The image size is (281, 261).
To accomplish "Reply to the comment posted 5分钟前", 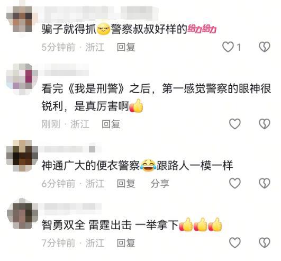I will [x=126, y=47].
